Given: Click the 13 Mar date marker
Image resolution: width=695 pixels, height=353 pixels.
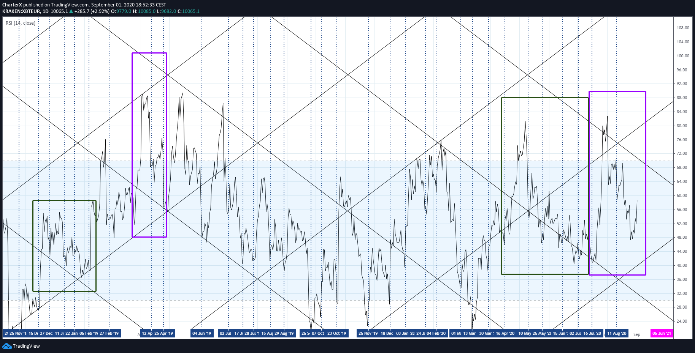Looking at the screenshot, I should (470, 333).
